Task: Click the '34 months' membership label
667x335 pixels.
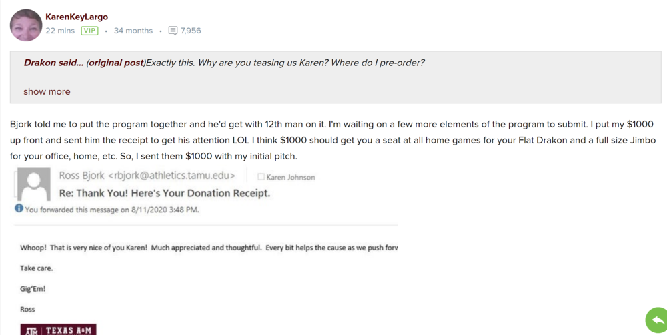Action: 133,31
